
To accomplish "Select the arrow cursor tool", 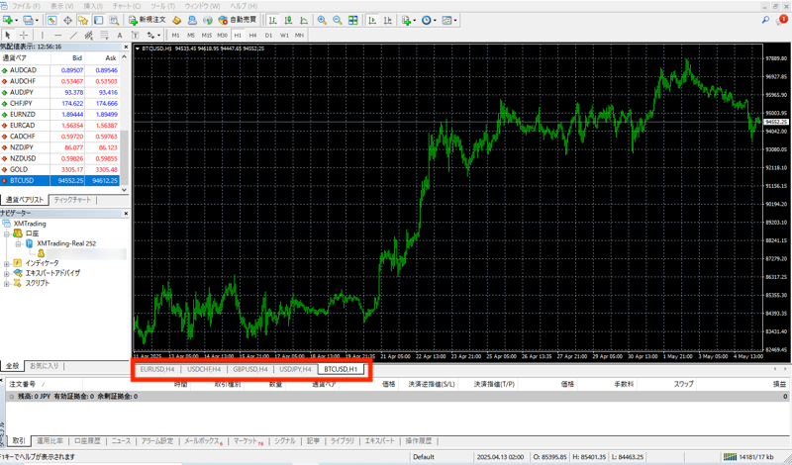I will [8, 35].
